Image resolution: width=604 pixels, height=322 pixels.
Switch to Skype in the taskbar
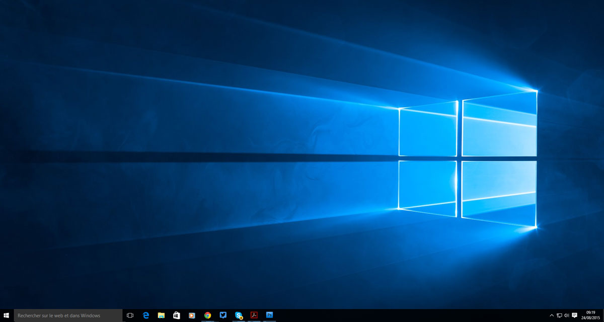tap(239, 315)
